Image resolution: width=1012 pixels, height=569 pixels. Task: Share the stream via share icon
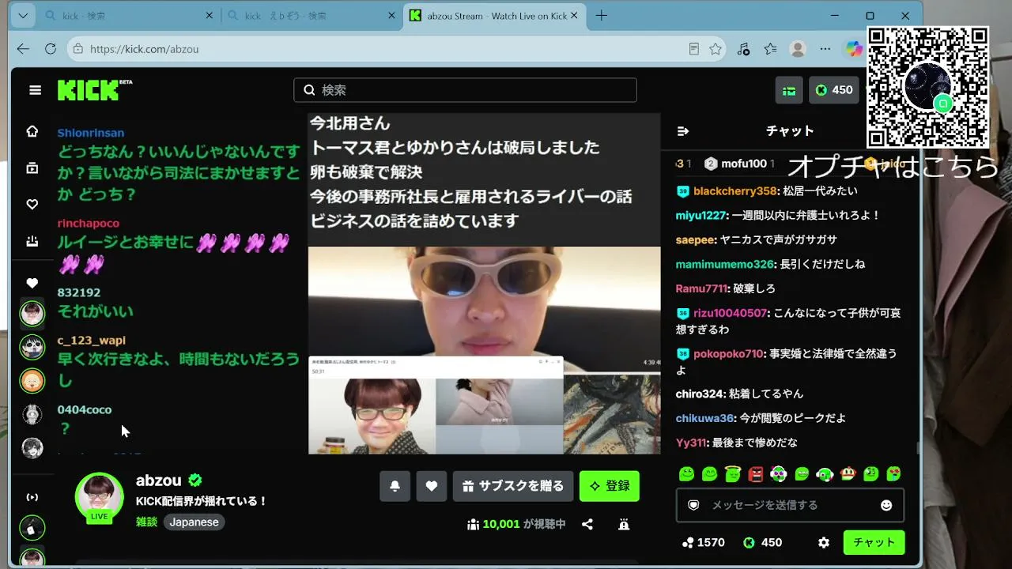click(x=587, y=524)
